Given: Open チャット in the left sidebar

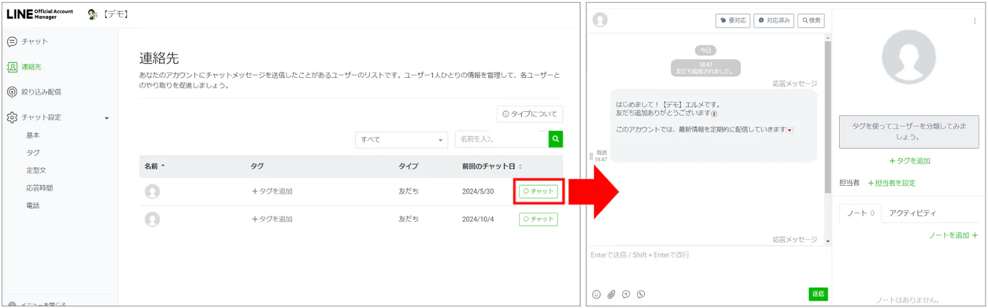Looking at the screenshot, I should coord(28,41).
